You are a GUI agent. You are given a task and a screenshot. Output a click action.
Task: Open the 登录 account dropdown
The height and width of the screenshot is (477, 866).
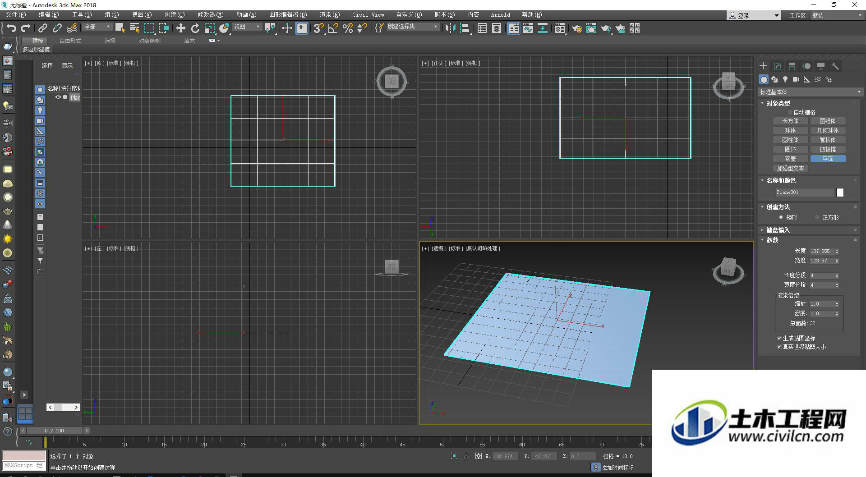753,15
